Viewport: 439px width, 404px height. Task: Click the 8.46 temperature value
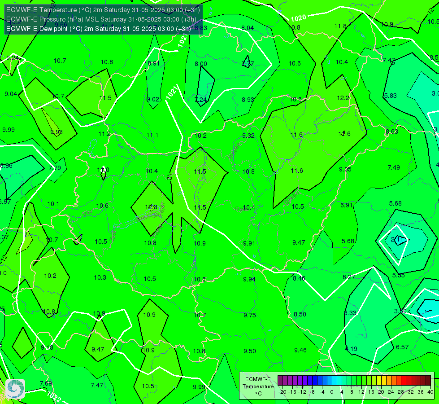[299, 278]
